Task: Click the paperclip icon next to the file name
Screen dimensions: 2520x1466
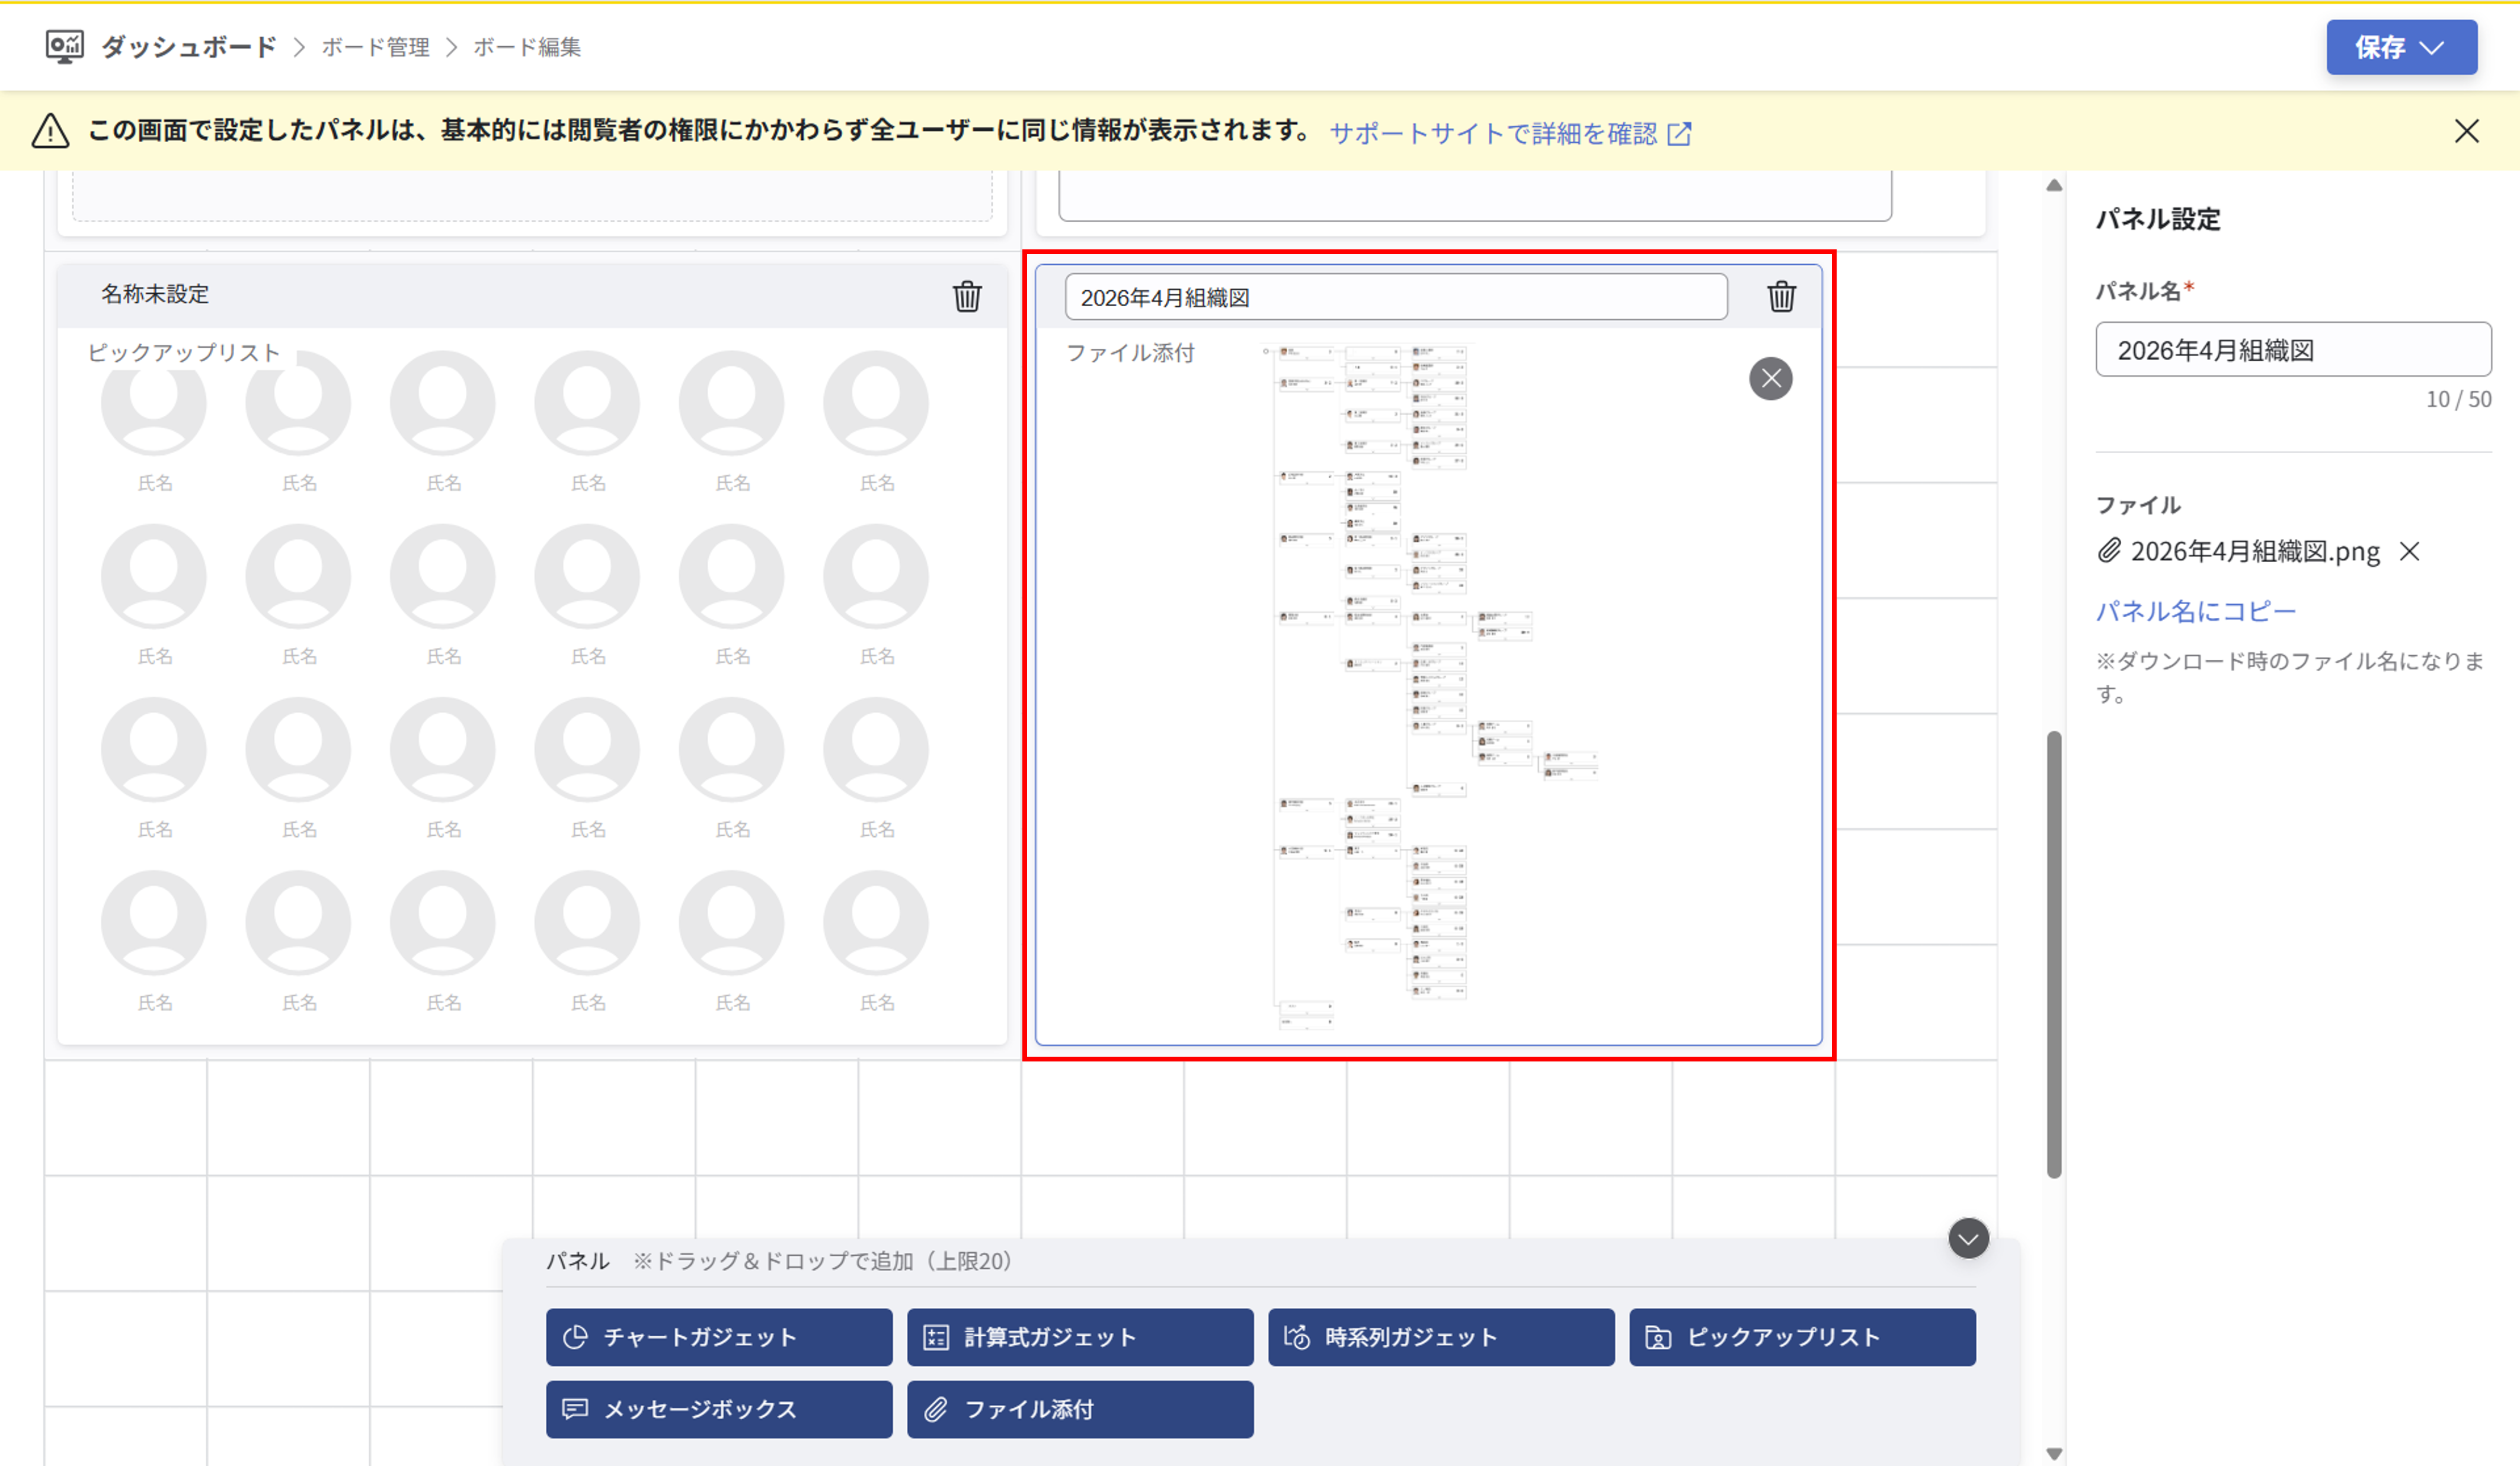Action: 2109,551
